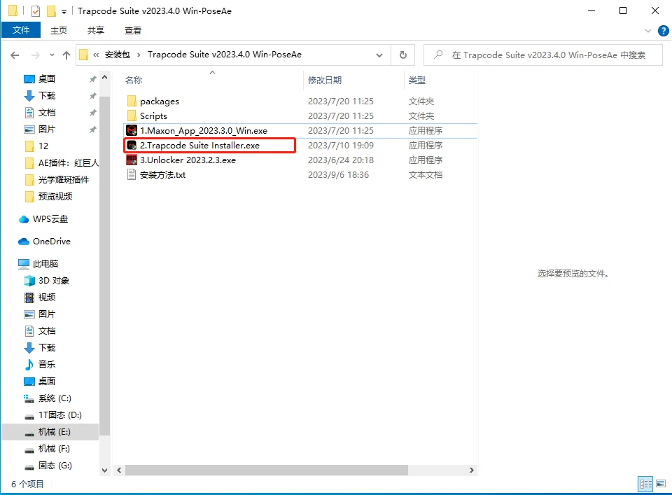Image resolution: width=672 pixels, height=495 pixels.
Task: Switch to the 共享 ribbon tab
Action: 96,30
